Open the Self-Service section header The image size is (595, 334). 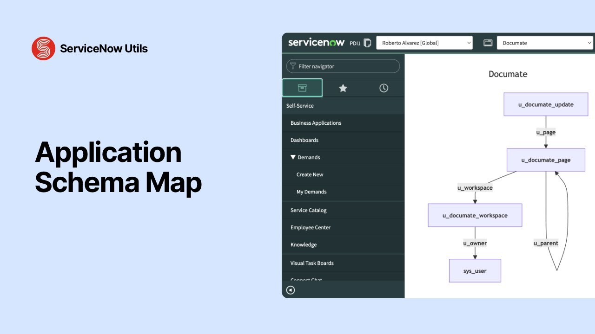[343, 106]
